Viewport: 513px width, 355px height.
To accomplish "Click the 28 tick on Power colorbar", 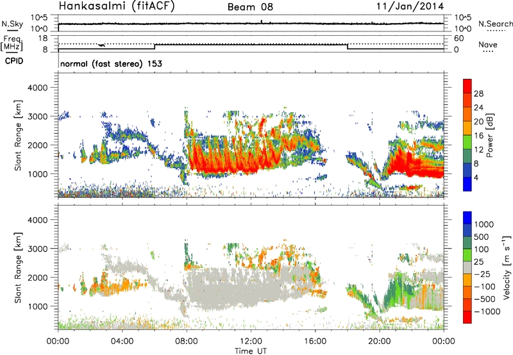I will tap(478, 94).
